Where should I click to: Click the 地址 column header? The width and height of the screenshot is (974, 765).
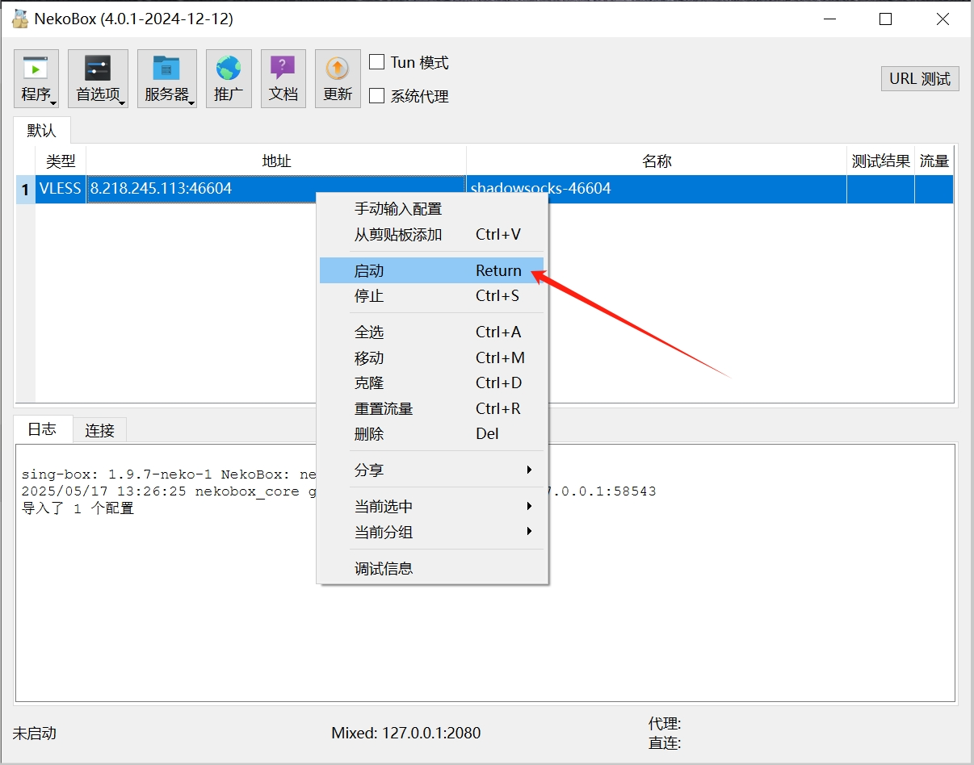[276, 161]
